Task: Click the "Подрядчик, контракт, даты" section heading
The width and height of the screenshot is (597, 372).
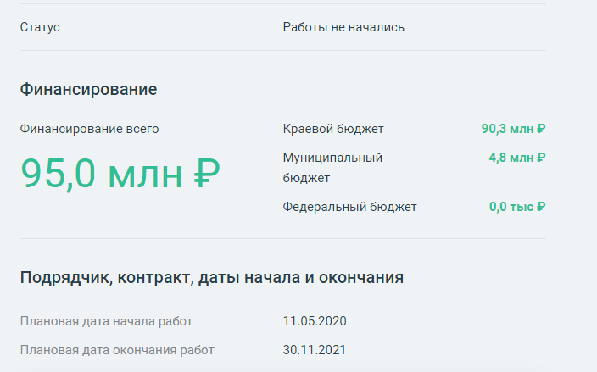Action: 211,278
